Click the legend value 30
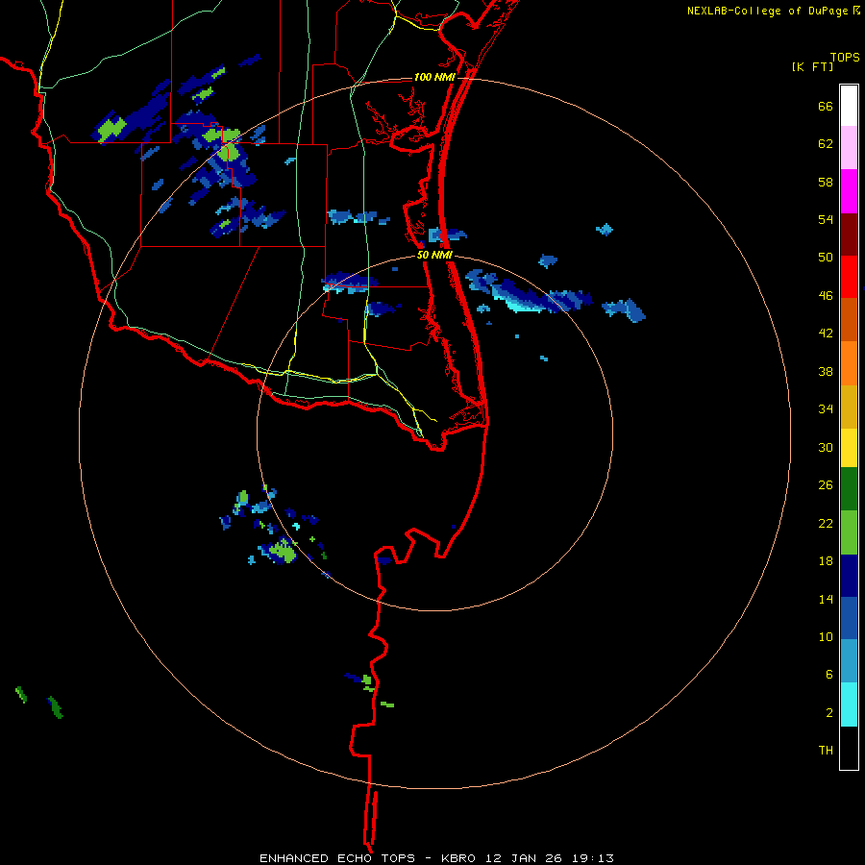This screenshot has width=865, height=865. [x=826, y=447]
